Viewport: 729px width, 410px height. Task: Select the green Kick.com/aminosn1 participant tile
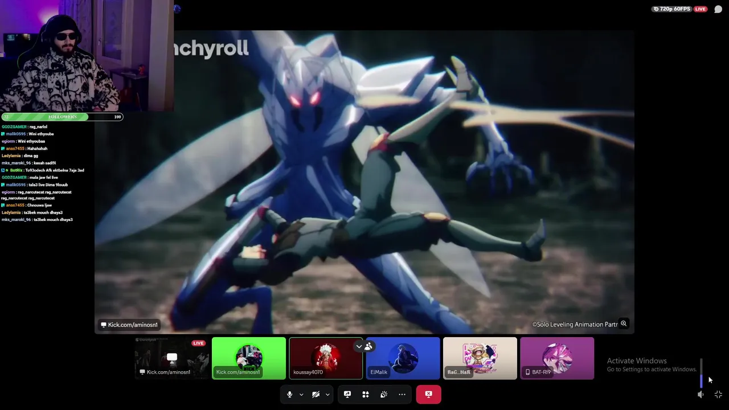(x=249, y=358)
